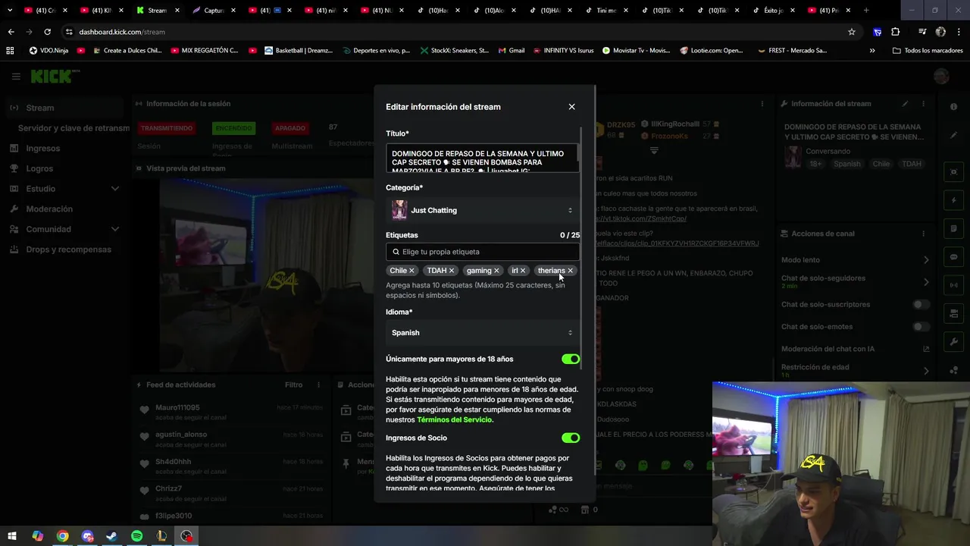Expand Chat de solo-seguidores options

[926, 282]
